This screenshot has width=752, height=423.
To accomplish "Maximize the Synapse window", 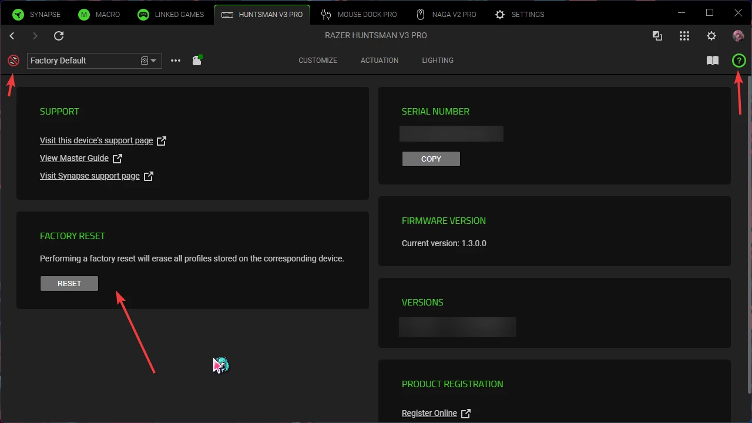I will pos(710,12).
